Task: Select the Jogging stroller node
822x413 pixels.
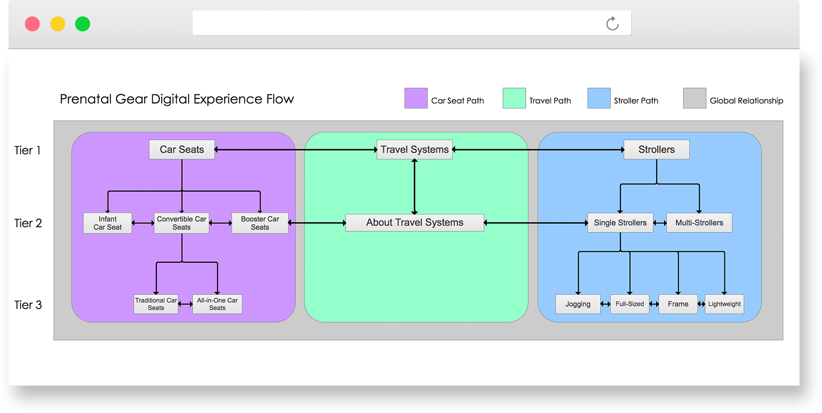Action: point(578,304)
